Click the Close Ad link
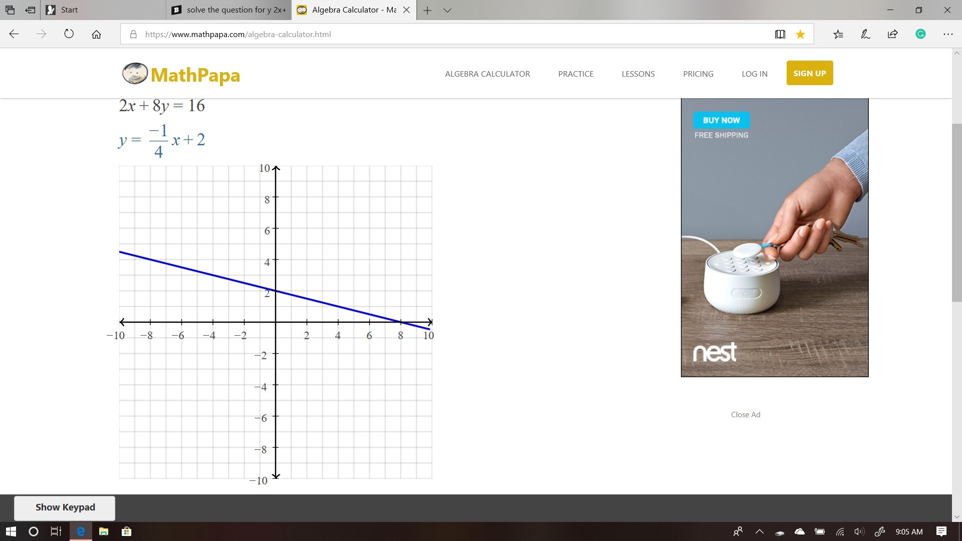This screenshot has height=541, width=962. [x=745, y=414]
